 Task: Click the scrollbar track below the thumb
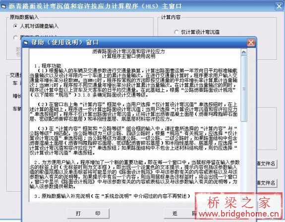click(244, 158)
